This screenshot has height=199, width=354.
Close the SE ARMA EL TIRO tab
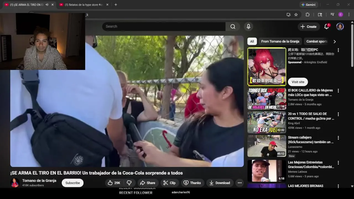click(x=52, y=5)
